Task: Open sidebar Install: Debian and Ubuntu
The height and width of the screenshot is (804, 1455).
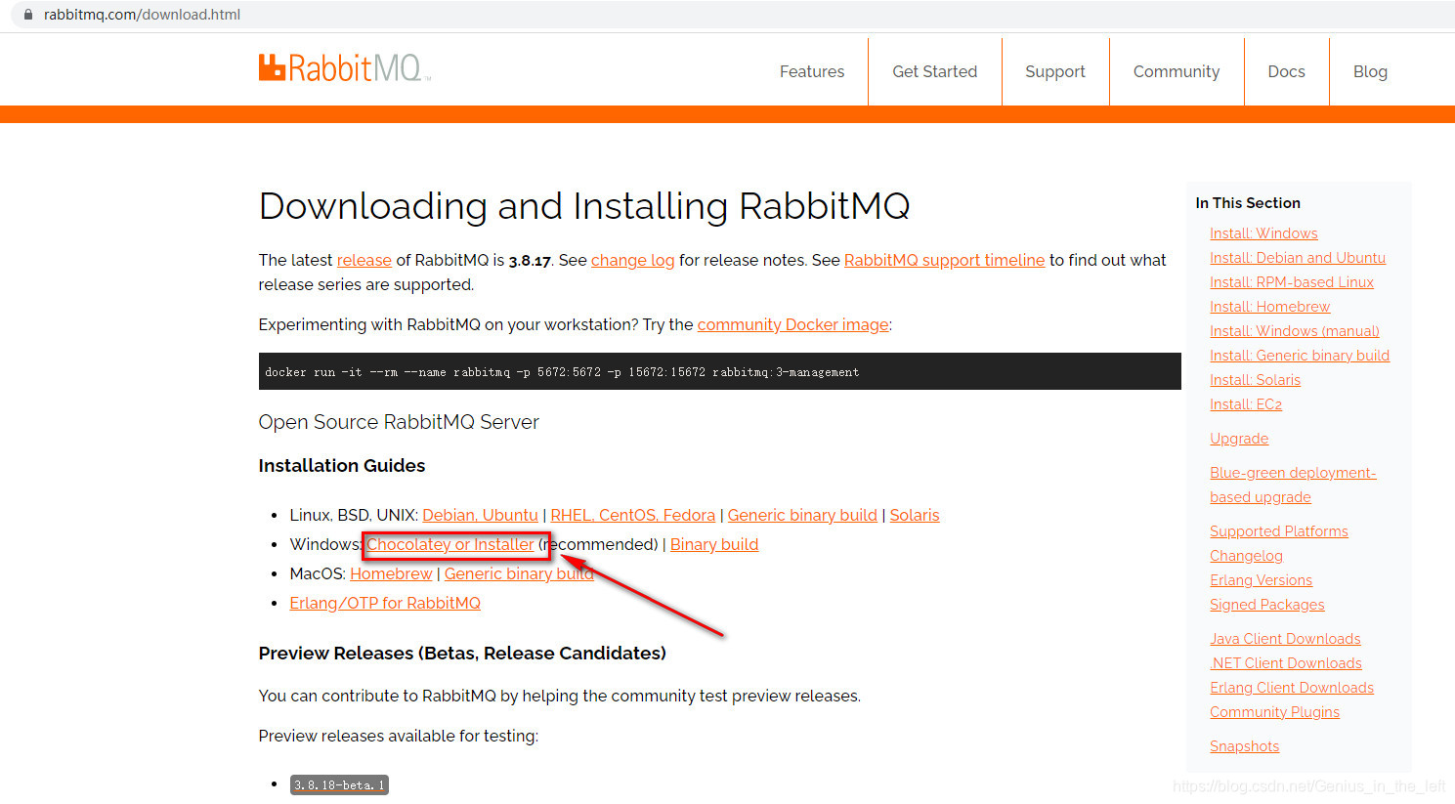Action: (1298, 258)
